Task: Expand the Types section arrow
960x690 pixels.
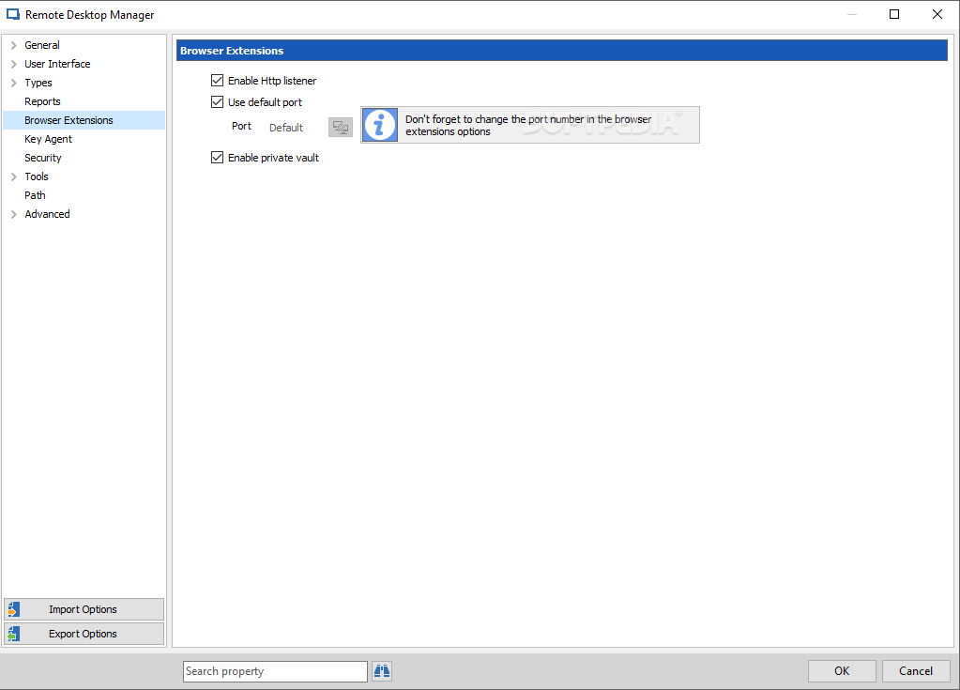Action: point(13,83)
